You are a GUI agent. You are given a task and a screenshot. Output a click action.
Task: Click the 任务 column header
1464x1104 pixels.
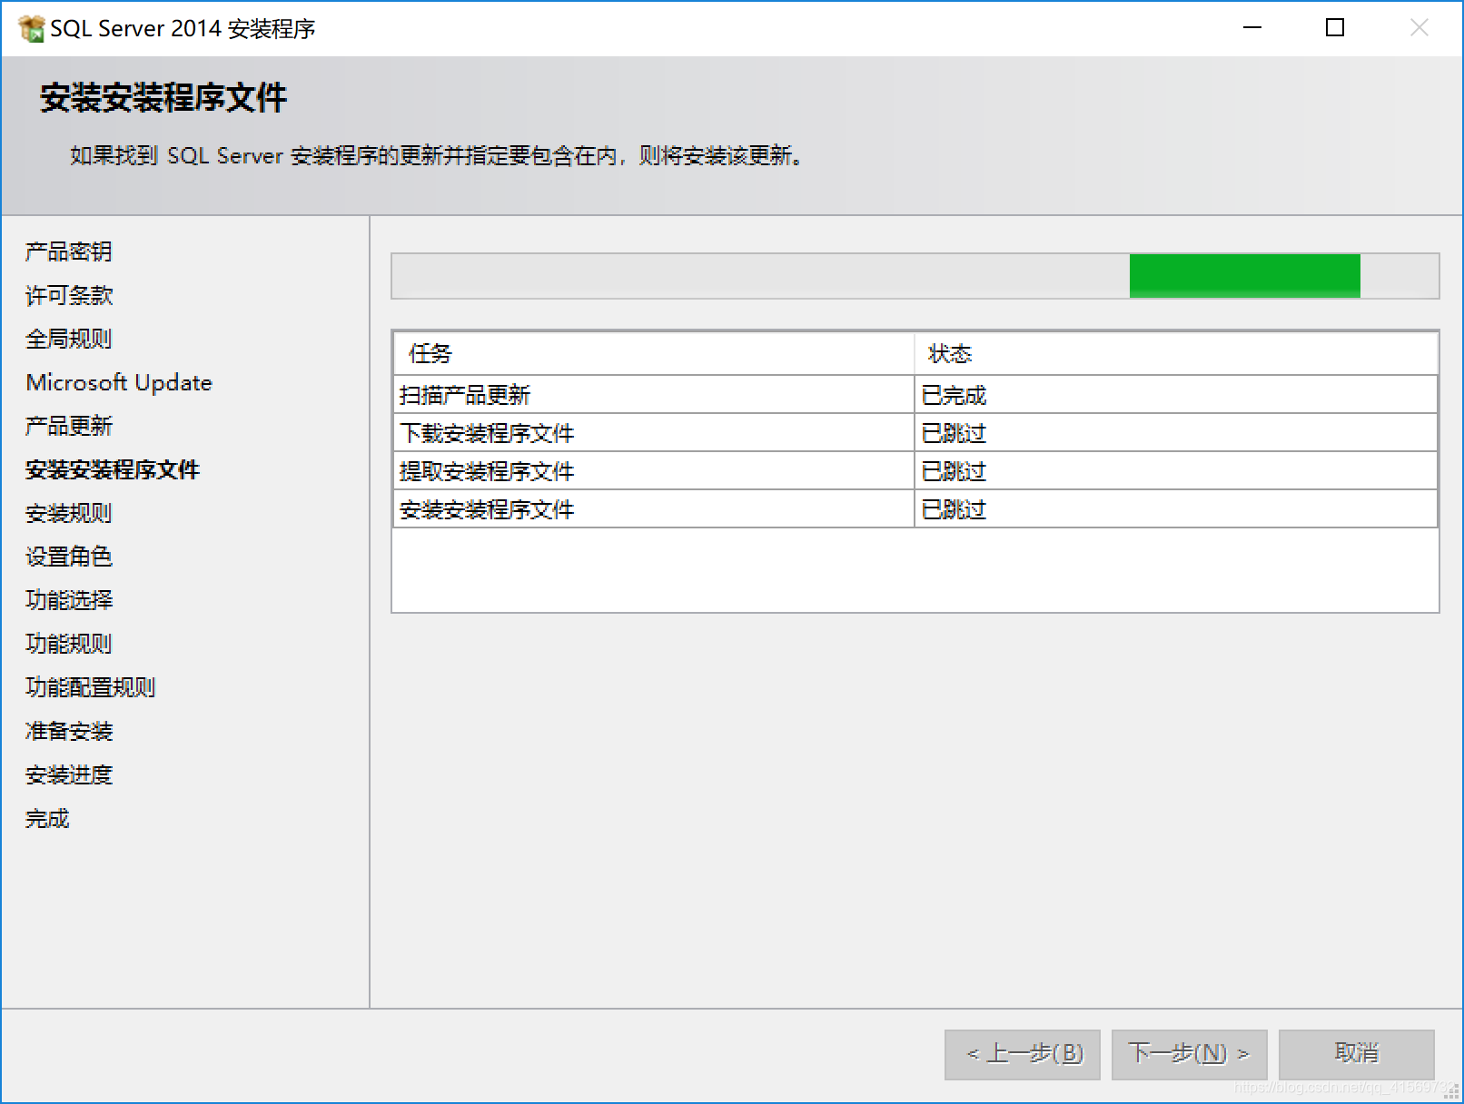(654, 353)
